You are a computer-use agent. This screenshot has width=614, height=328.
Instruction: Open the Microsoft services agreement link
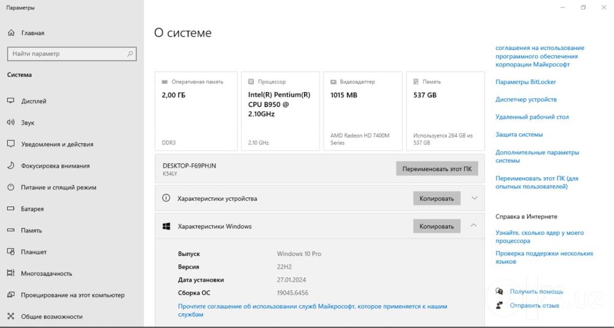[x=313, y=310]
